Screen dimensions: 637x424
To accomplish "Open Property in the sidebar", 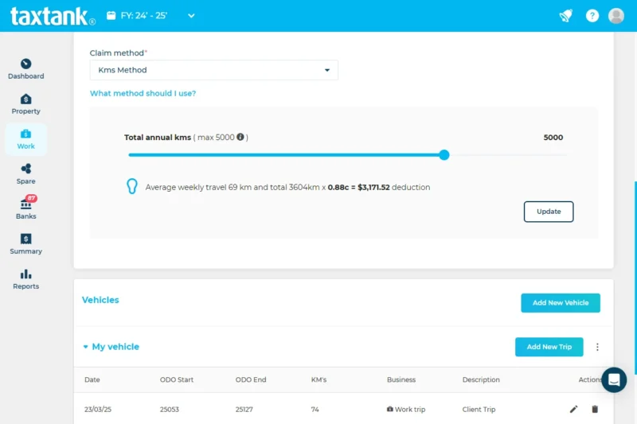I will click(x=25, y=104).
